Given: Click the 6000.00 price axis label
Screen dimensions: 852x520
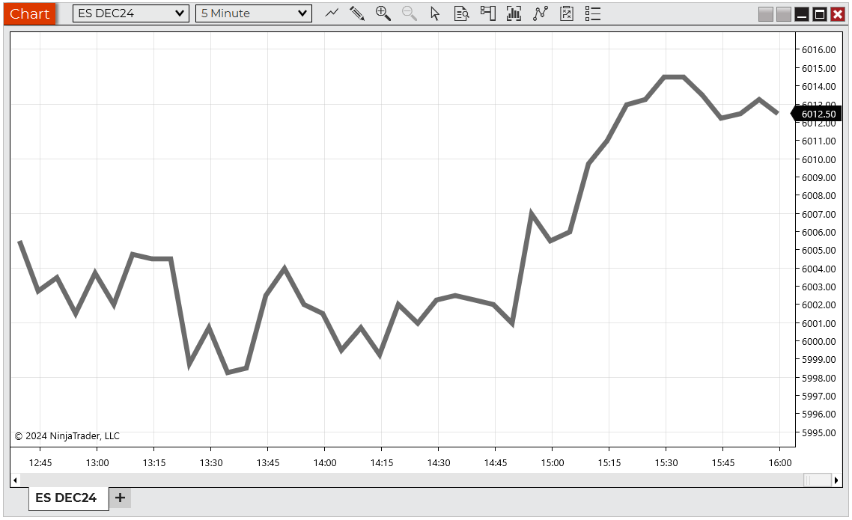Looking at the screenshot, I should tap(819, 341).
